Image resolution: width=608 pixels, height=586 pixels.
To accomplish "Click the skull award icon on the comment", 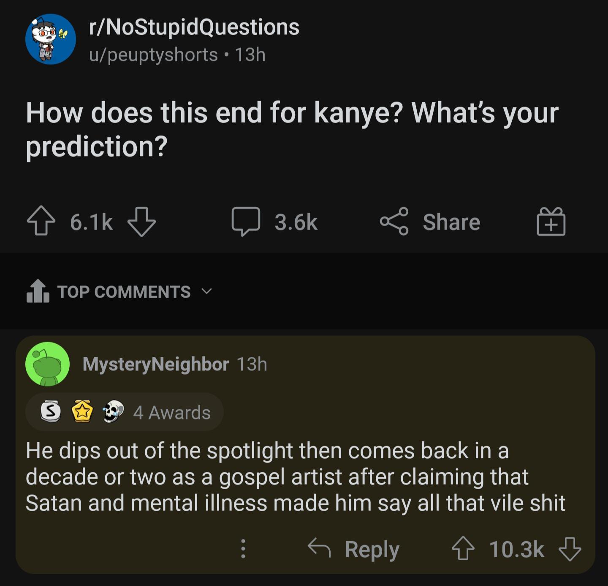I will click(113, 411).
